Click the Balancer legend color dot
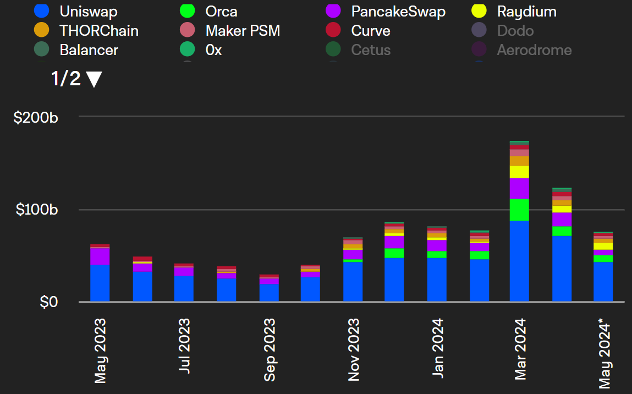This screenshot has height=394, width=632. 41,49
